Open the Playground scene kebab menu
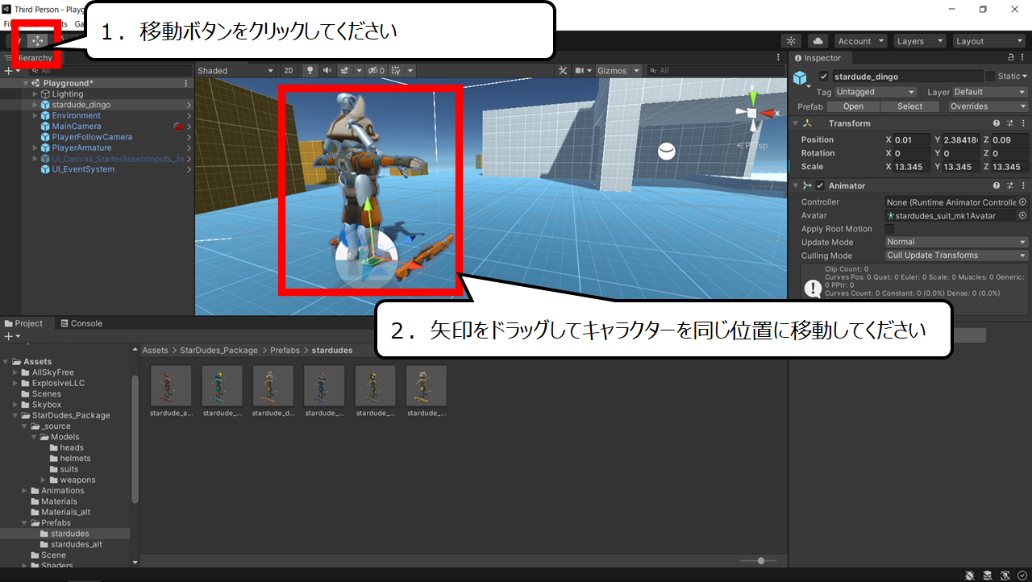Image resolution: width=1032 pixels, height=582 pixels. (186, 83)
